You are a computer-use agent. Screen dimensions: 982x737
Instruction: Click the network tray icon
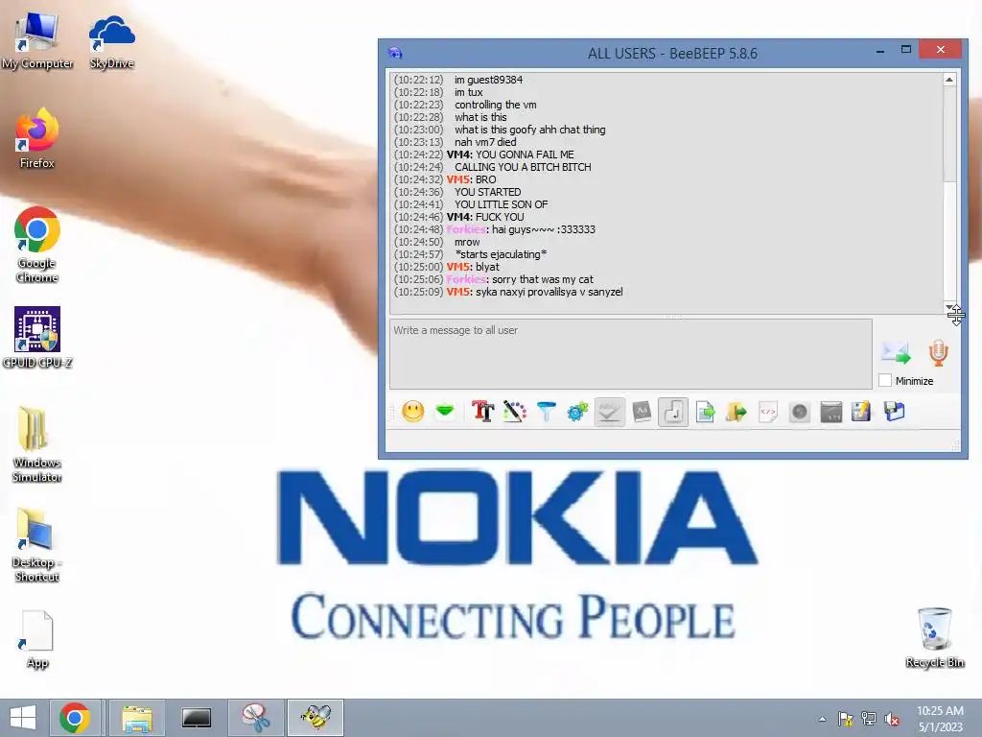point(869,719)
